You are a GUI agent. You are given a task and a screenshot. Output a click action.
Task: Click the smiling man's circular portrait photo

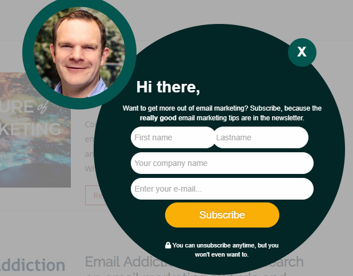[79, 52]
